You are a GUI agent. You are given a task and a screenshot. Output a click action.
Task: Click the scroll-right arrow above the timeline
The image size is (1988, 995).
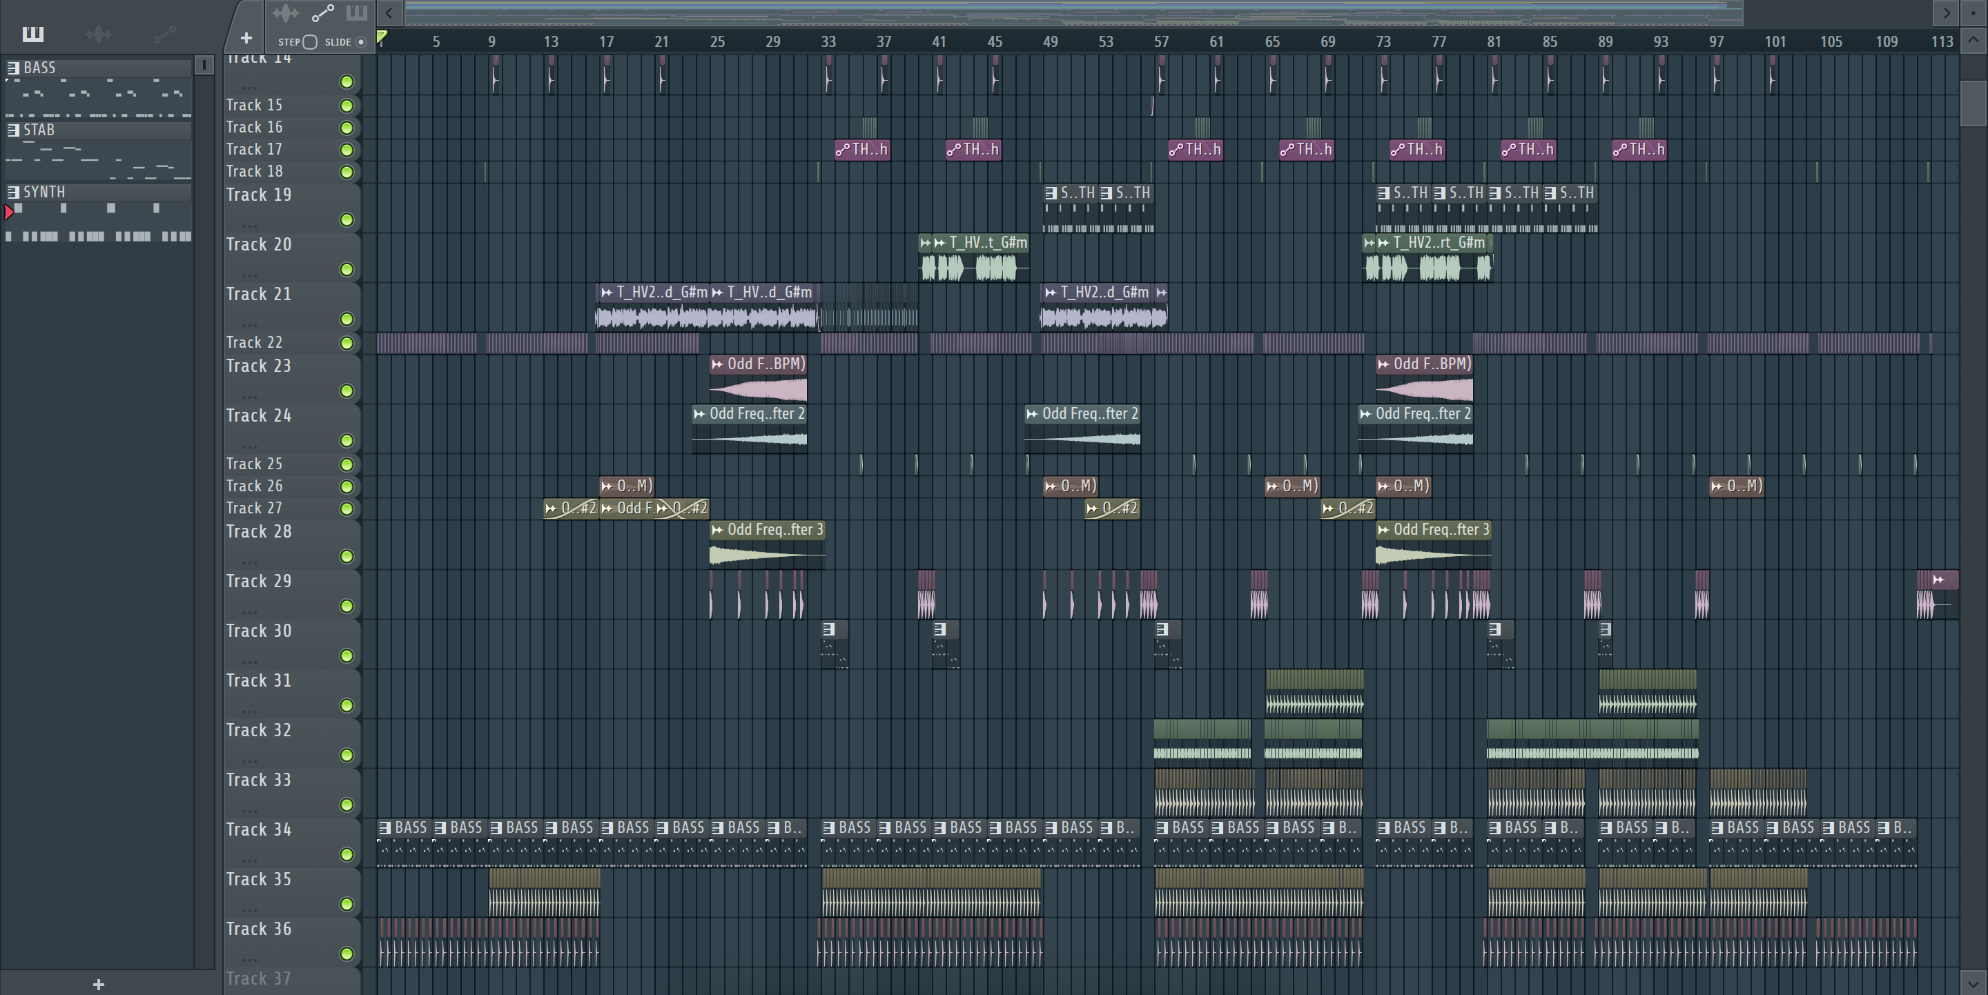tap(1947, 12)
